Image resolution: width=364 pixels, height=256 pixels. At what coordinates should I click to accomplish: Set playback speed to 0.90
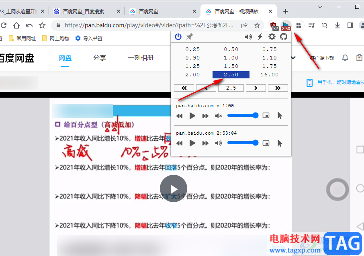pyautogui.click(x=192, y=57)
